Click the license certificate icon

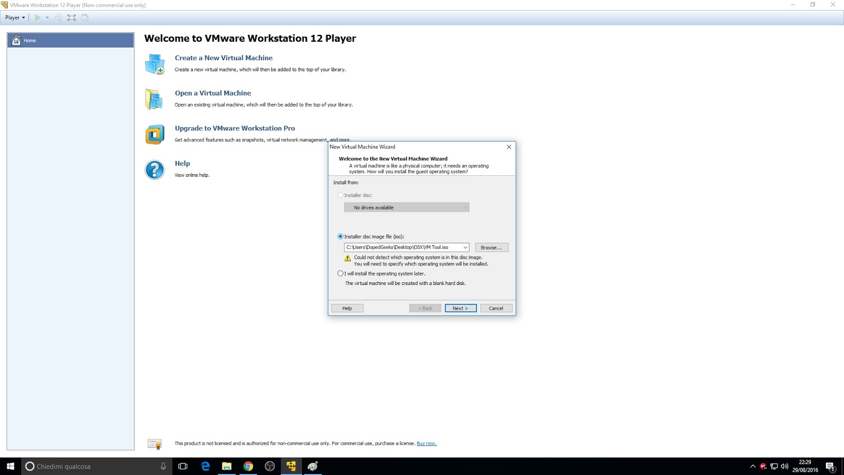[x=155, y=444]
